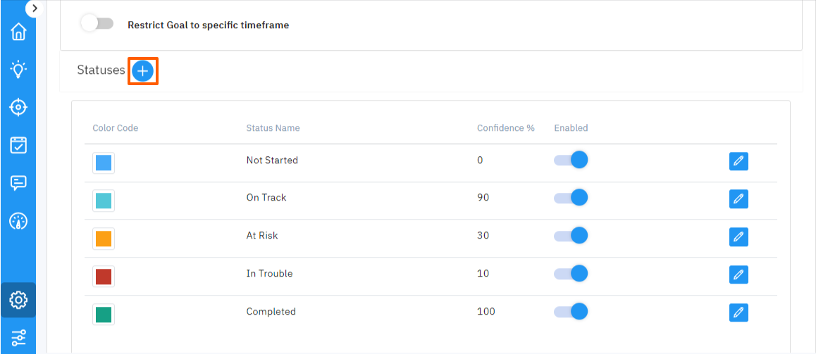Open the chat messages sidebar icon
The image size is (816, 354).
click(x=18, y=183)
